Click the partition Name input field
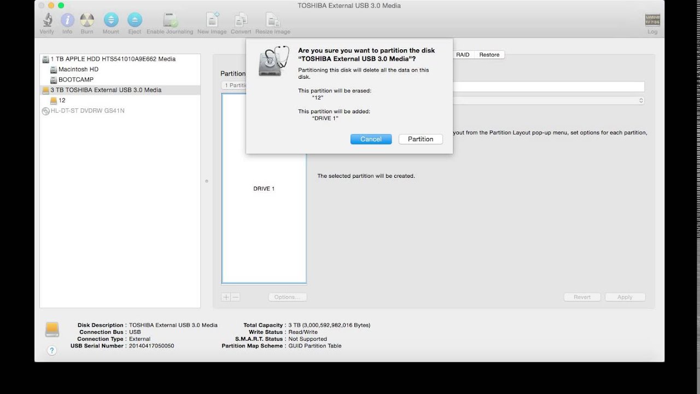 tap(549, 86)
